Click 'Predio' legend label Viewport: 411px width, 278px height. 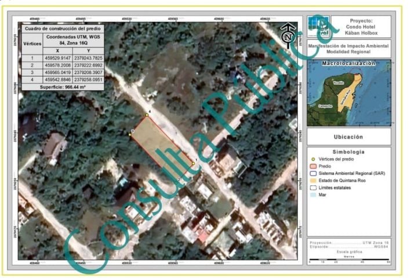point(325,166)
